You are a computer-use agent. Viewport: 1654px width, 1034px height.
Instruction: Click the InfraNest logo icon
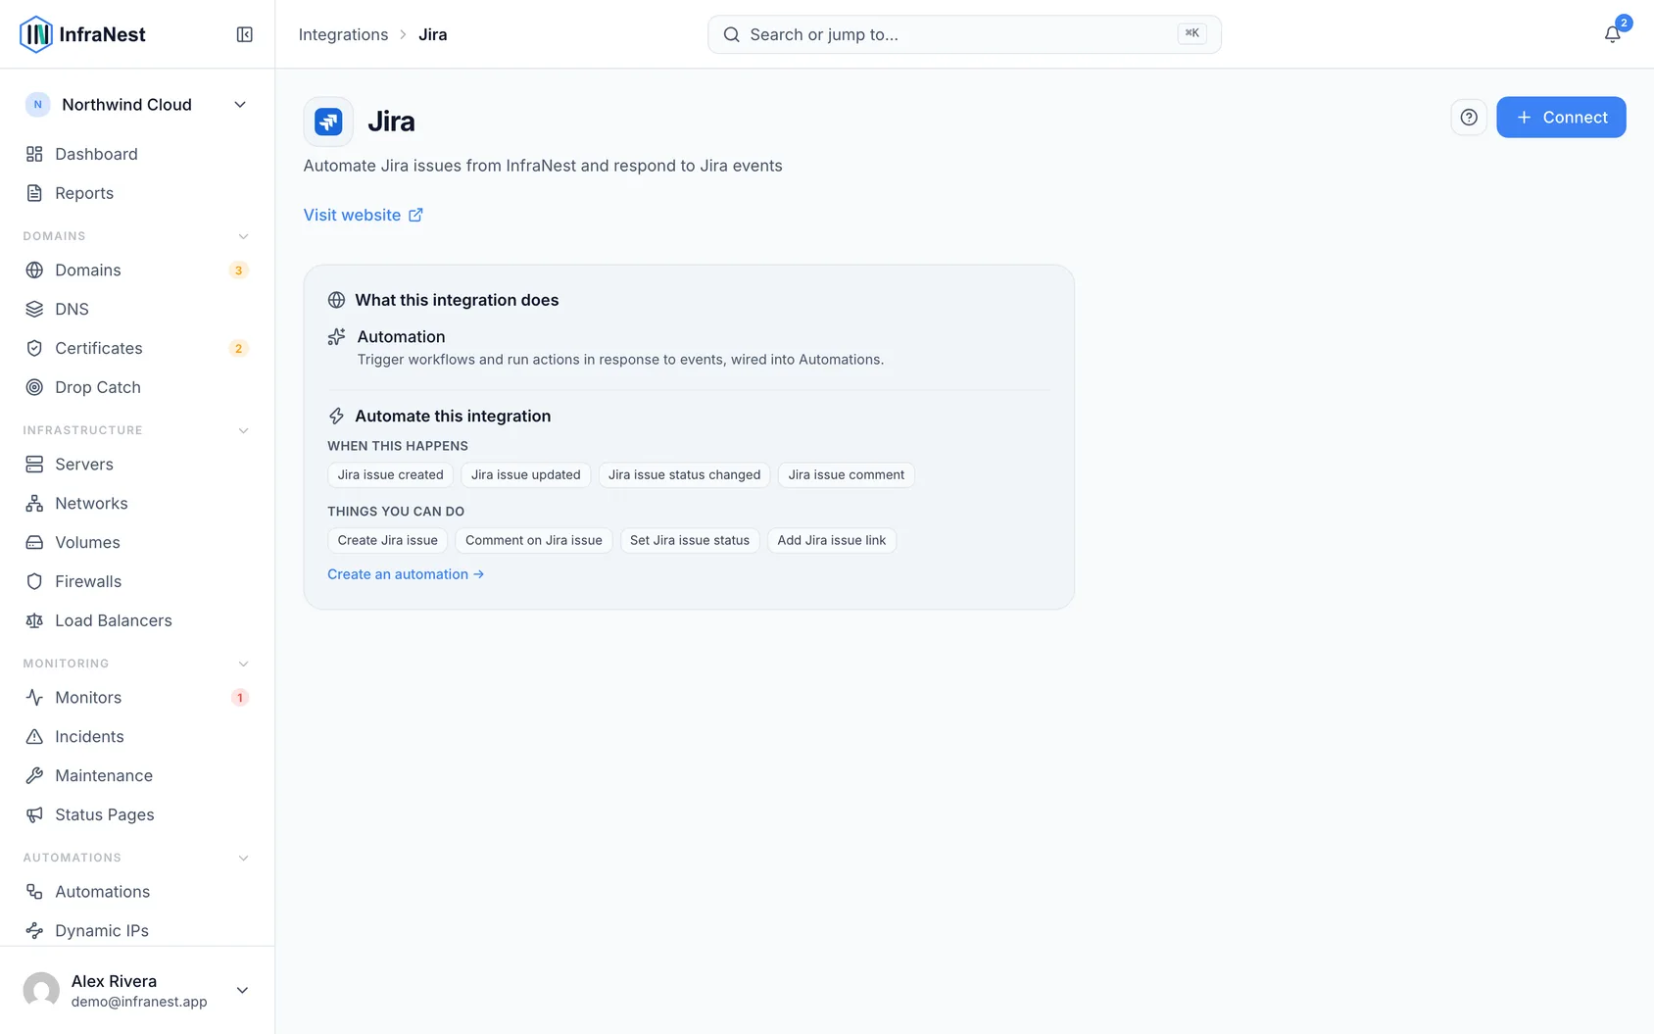36,34
